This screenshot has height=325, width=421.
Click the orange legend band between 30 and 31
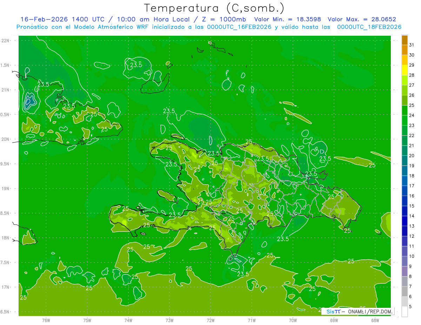pyautogui.click(x=405, y=50)
